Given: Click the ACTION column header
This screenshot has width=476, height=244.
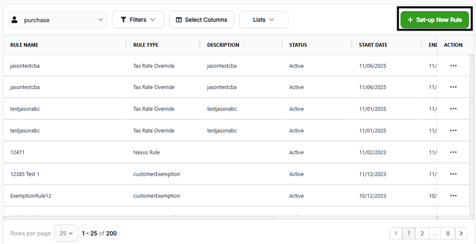Looking at the screenshot, I should click(453, 45).
